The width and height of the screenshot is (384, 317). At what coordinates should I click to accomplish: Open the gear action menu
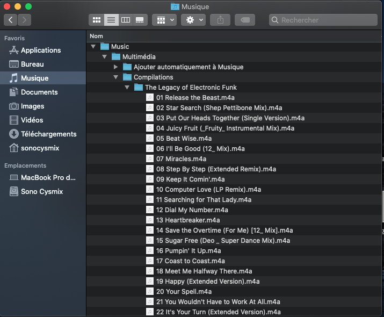(x=193, y=20)
